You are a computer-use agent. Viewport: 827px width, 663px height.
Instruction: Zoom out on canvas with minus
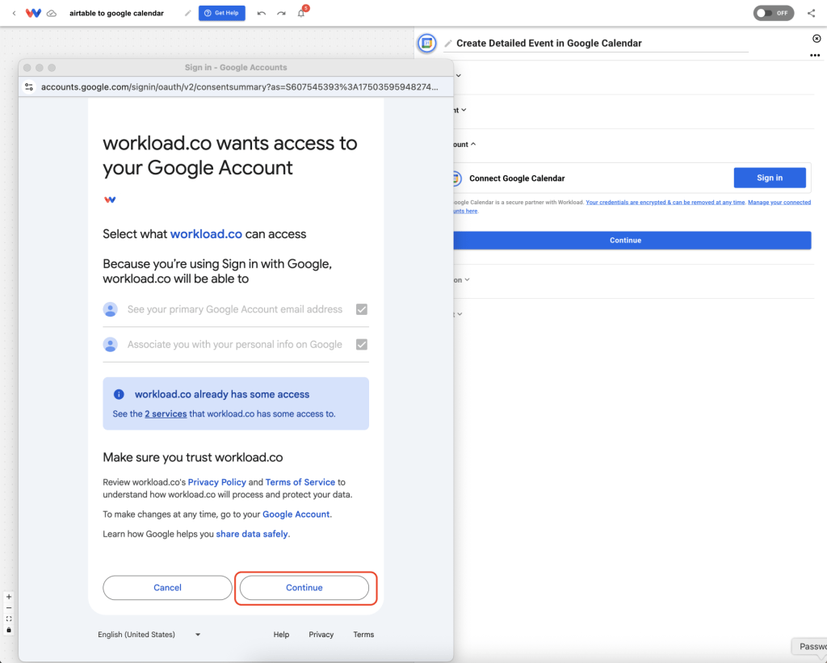(x=8, y=607)
